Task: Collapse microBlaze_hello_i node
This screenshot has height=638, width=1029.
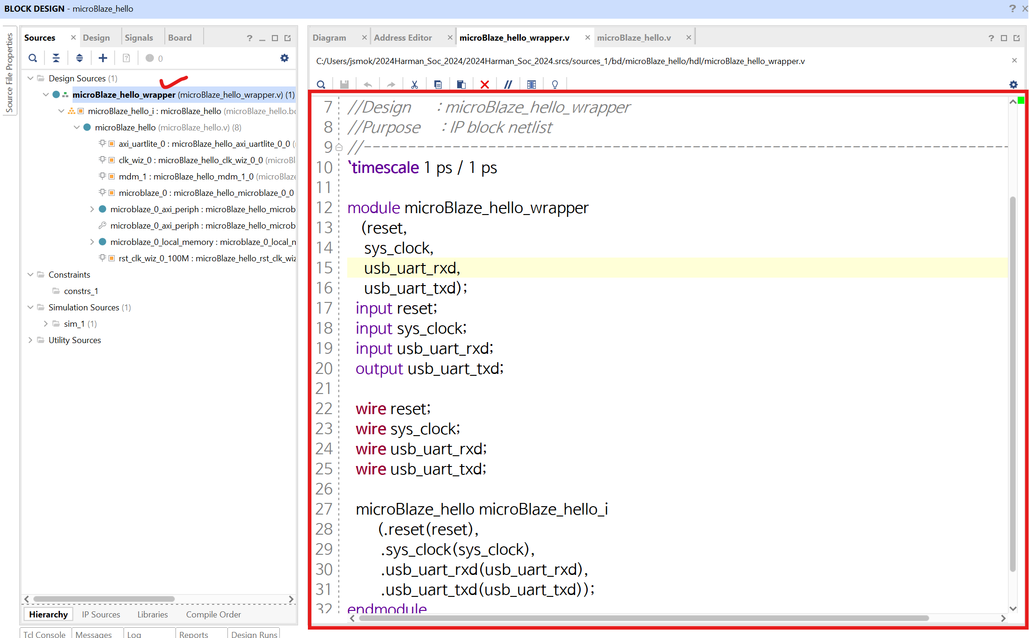Action: point(61,111)
